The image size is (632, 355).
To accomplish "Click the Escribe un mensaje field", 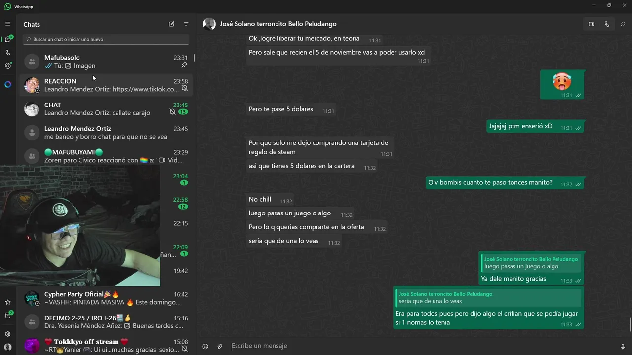I will 422,346.
